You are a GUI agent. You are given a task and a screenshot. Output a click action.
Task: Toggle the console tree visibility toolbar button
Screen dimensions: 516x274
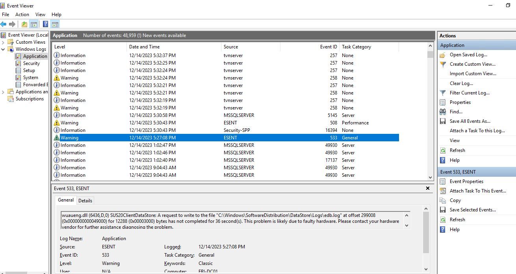(33, 24)
